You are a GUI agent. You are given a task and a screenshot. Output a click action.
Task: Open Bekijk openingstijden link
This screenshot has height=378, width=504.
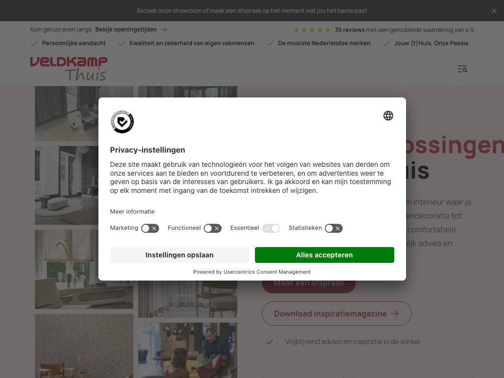[x=126, y=30]
